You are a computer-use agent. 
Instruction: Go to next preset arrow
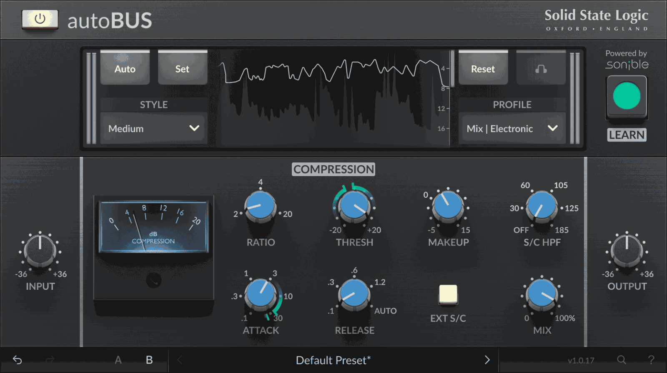pyautogui.click(x=487, y=360)
